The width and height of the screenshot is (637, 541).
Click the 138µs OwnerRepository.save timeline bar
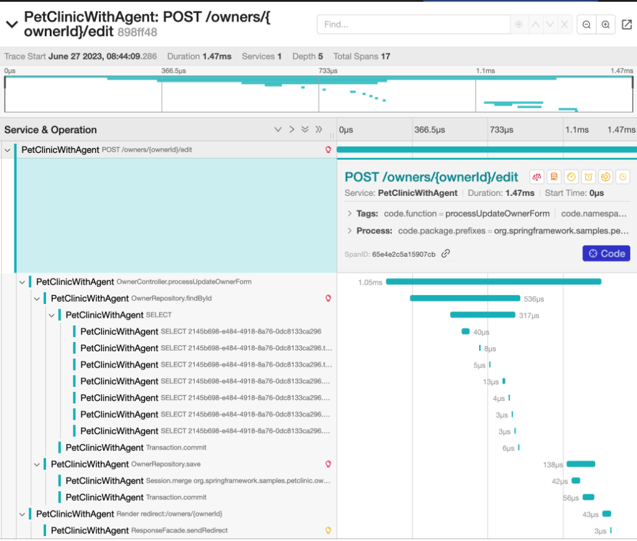(581, 464)
